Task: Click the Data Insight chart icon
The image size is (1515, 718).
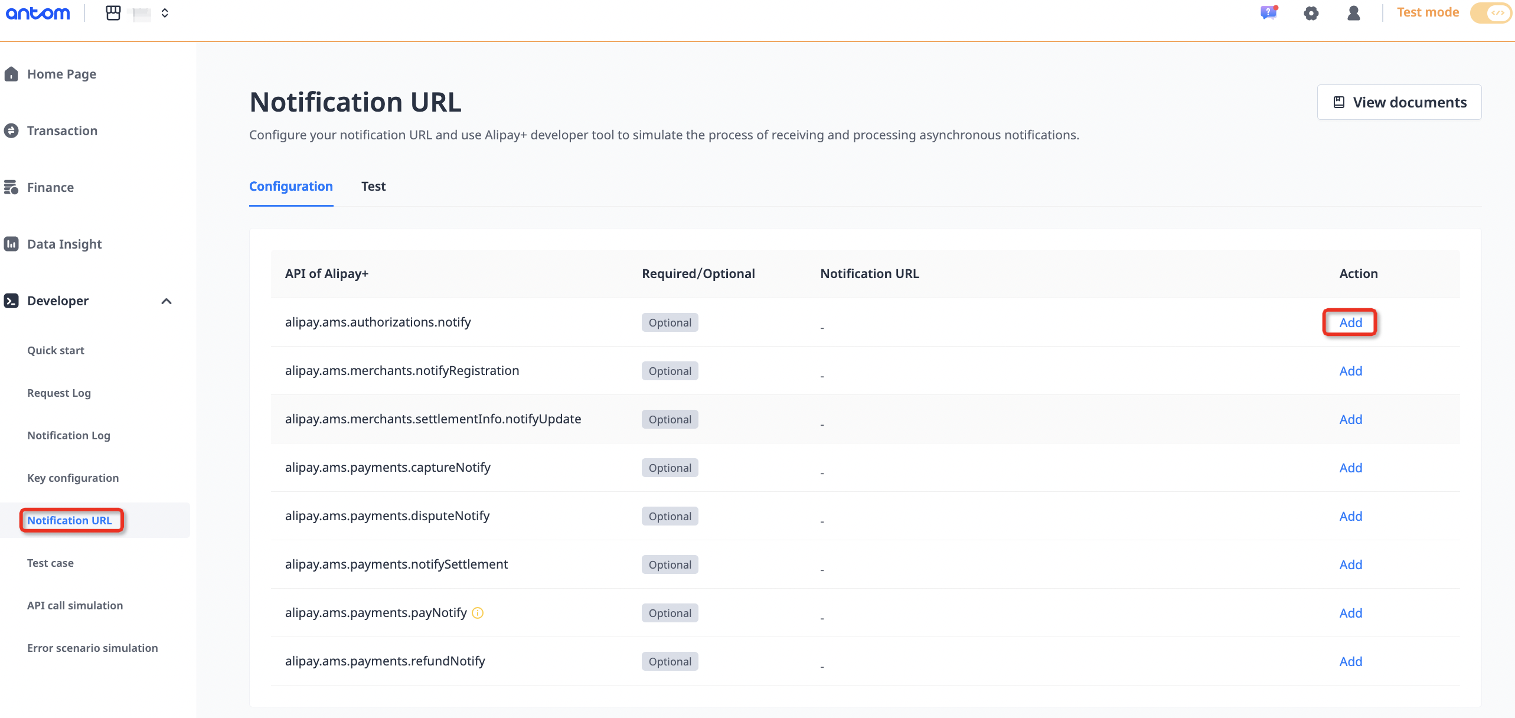Action: tap(11, 244)
